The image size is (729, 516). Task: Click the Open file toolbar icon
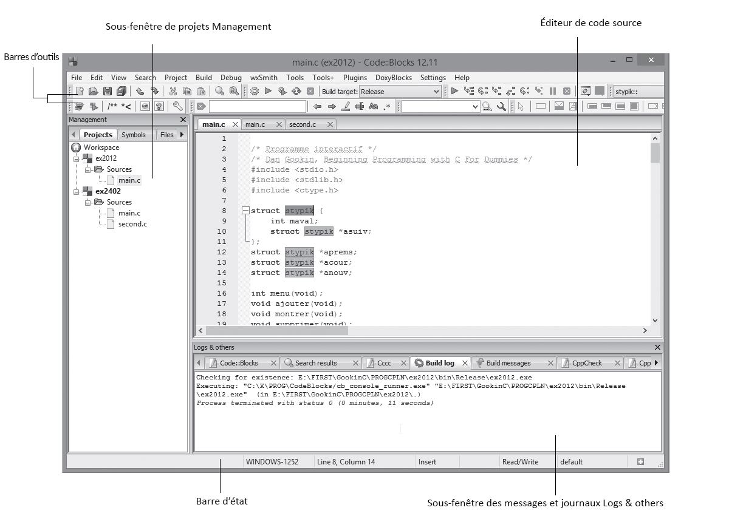pyautogui.click(x=93, y=92)
